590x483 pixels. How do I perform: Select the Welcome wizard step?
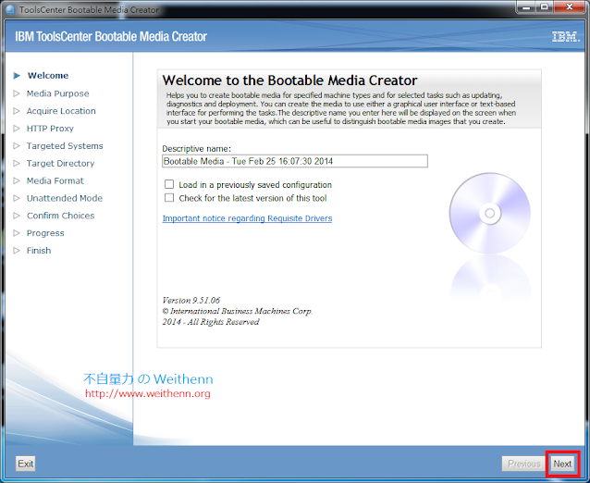click(x=48, y=76)
